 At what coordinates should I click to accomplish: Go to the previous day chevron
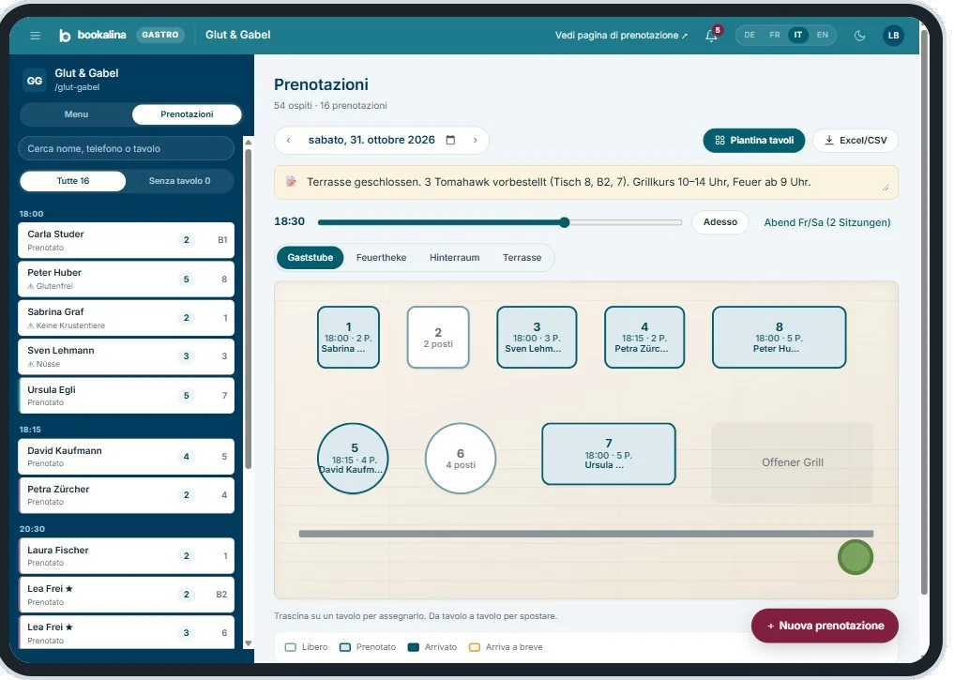tap(288, 140)
